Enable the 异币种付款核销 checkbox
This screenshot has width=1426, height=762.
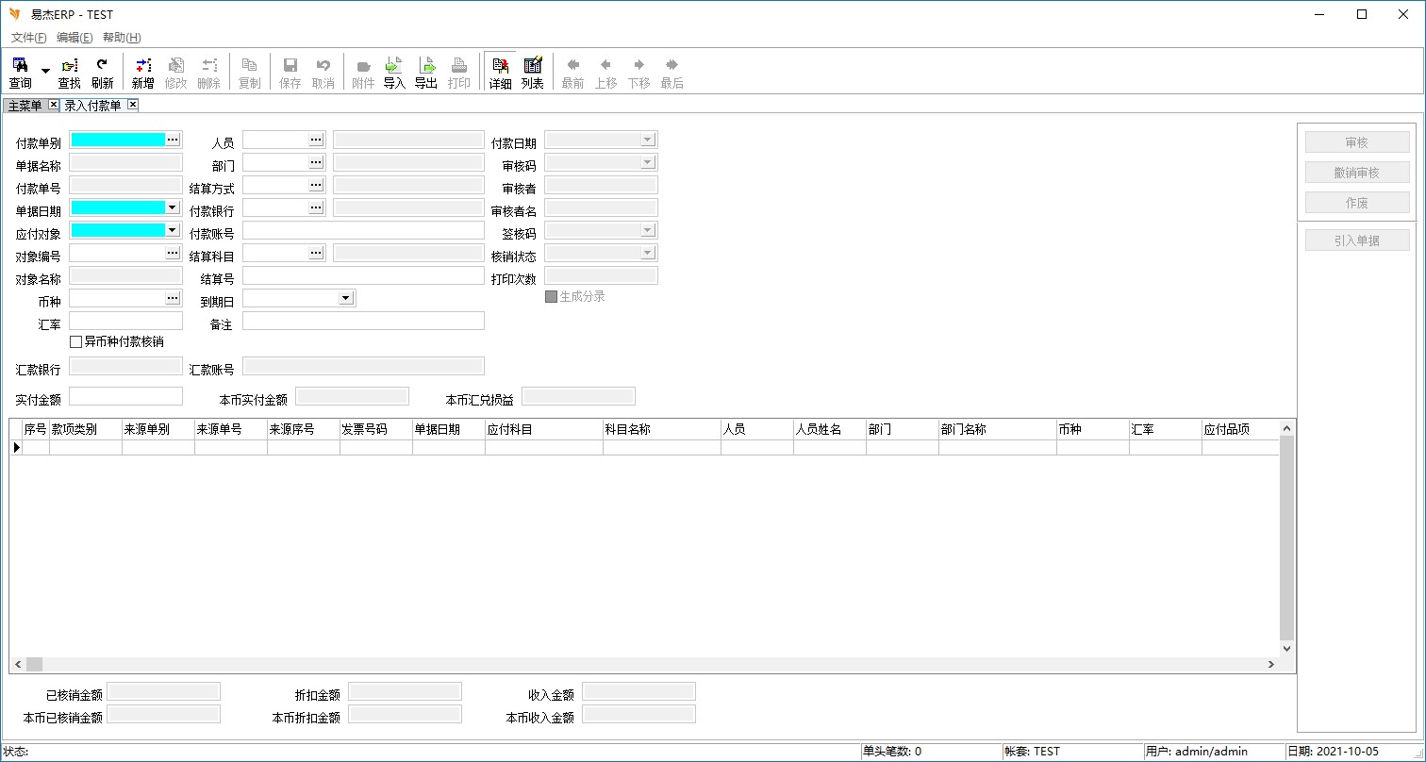(x=76, y=342)
